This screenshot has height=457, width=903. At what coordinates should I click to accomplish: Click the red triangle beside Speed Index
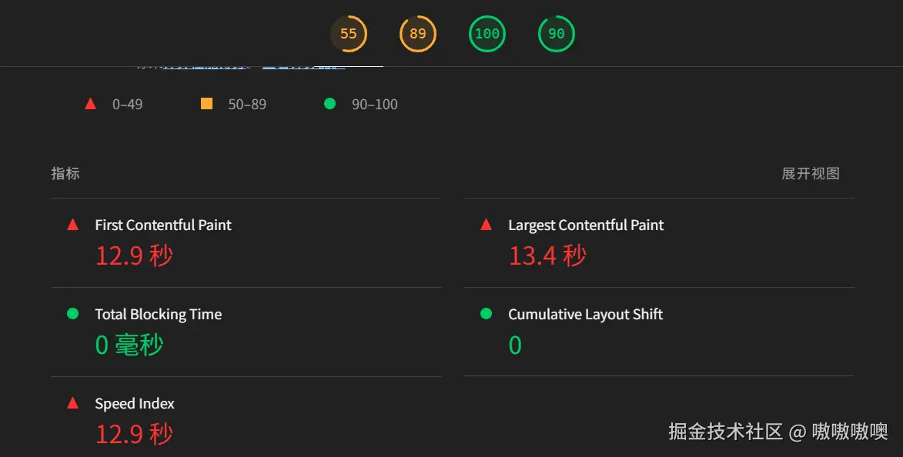coord(73,403)
